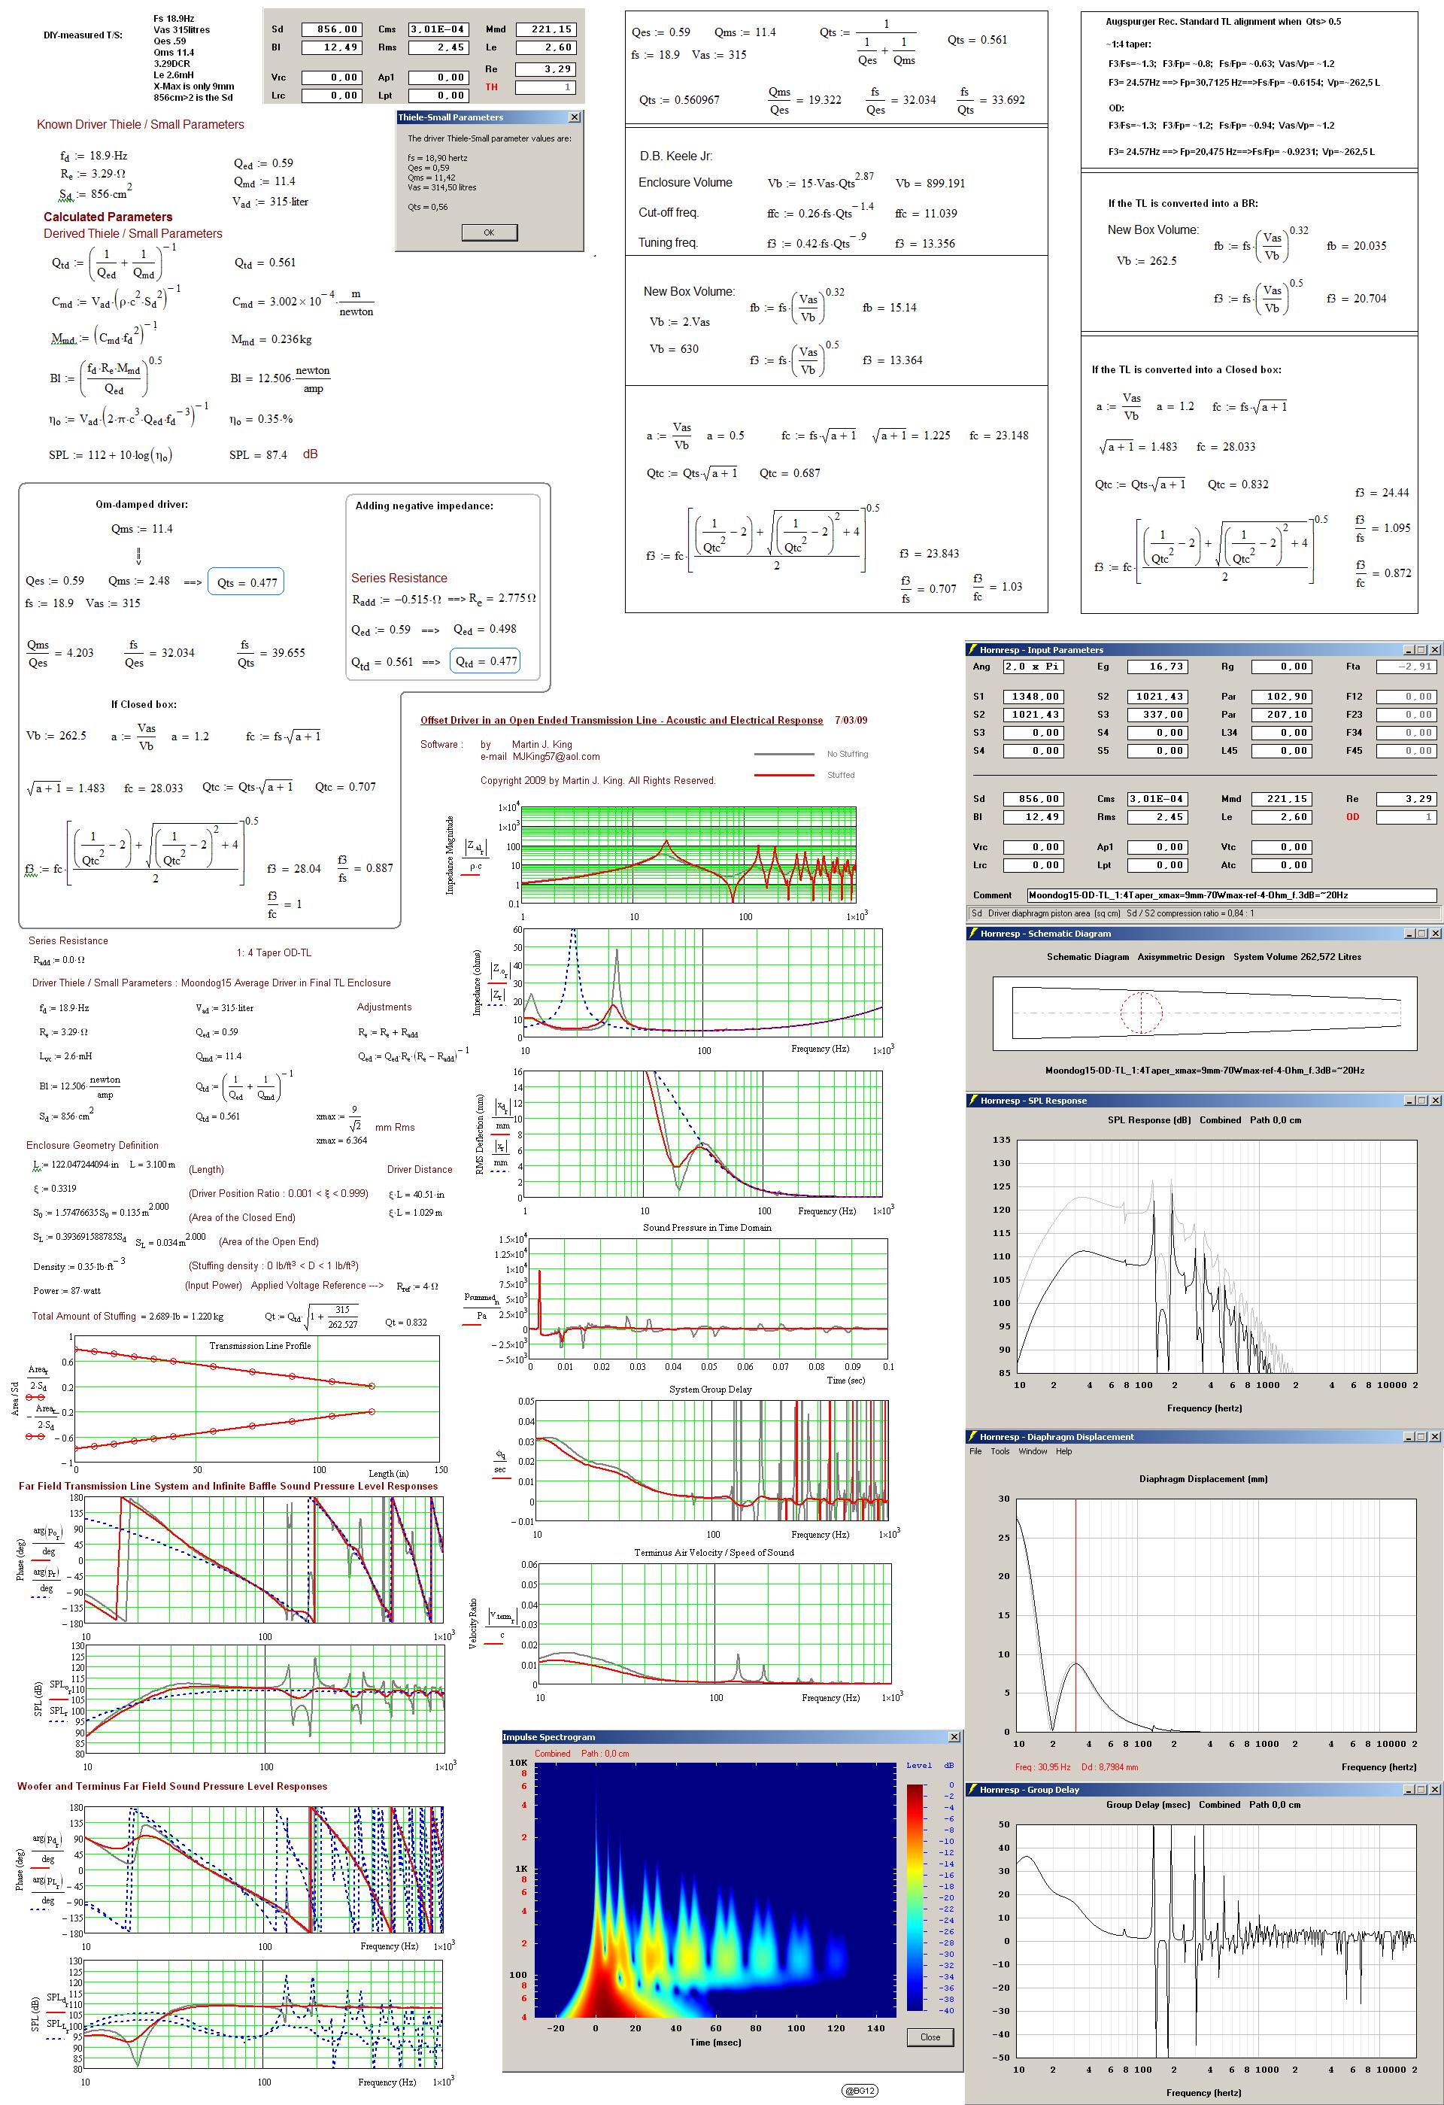1444x2105 pixels.
Task: Click the '1: 4 Taper OD-TL' label
Action: [x=275, y=952]
